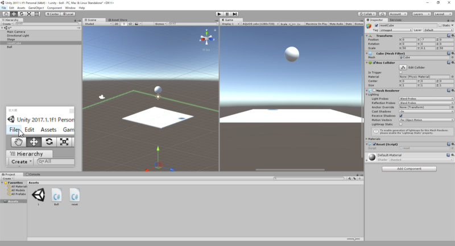This screenshot has width=455, height=246.
Task: Open the File menu
Action: (x=4, y=8)
